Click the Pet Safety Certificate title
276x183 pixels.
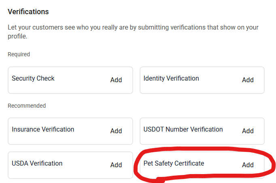(174, 164)
